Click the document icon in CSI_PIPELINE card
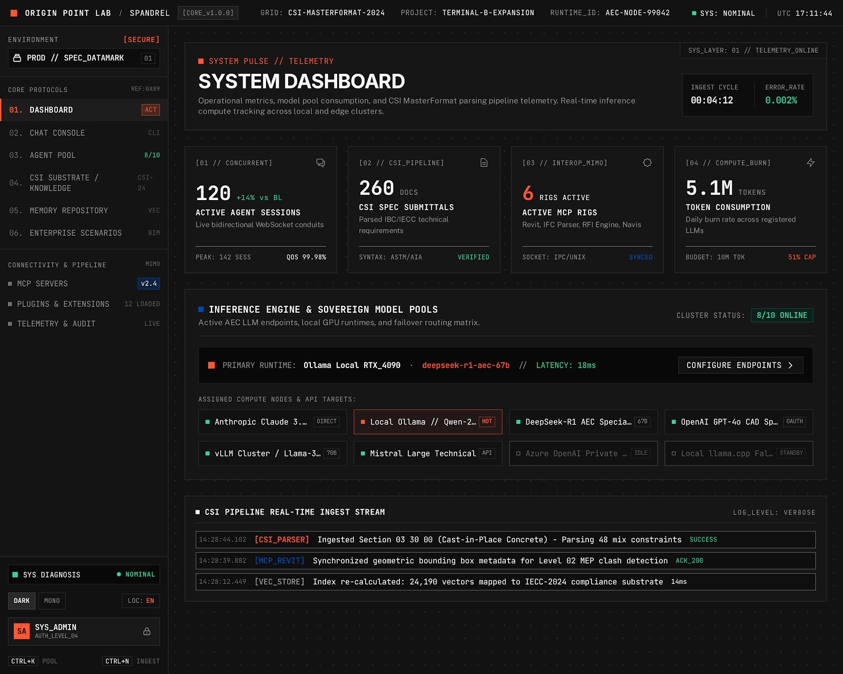The width and height of the screenshot is (843, 674). (484, 163)
